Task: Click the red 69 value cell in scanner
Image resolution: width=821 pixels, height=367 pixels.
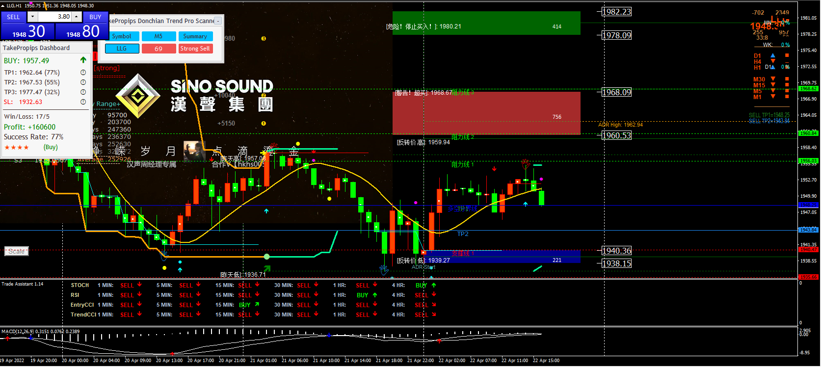Action: 159,49
